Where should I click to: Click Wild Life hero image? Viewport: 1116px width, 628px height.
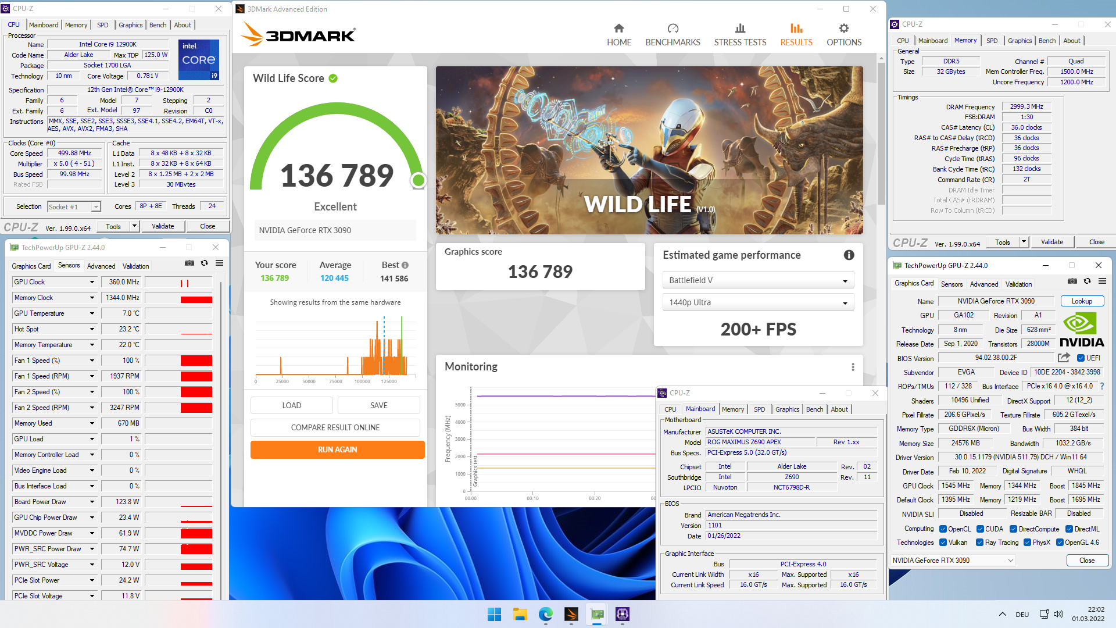(x=649, y=150)
